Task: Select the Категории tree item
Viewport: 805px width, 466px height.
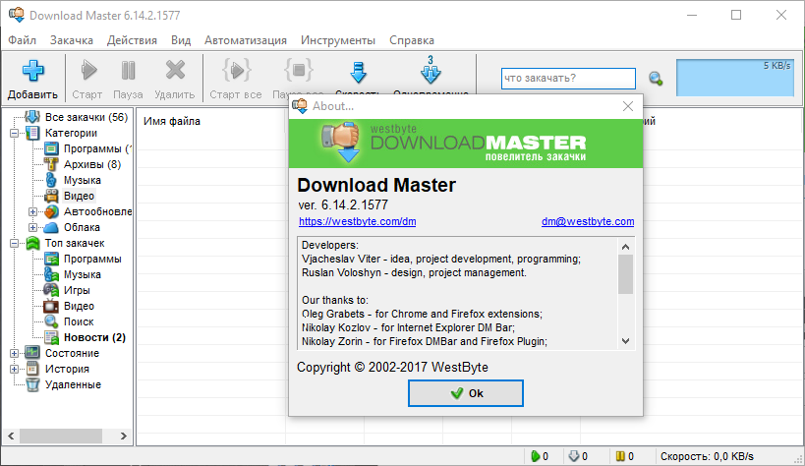Action: [71, 133]
